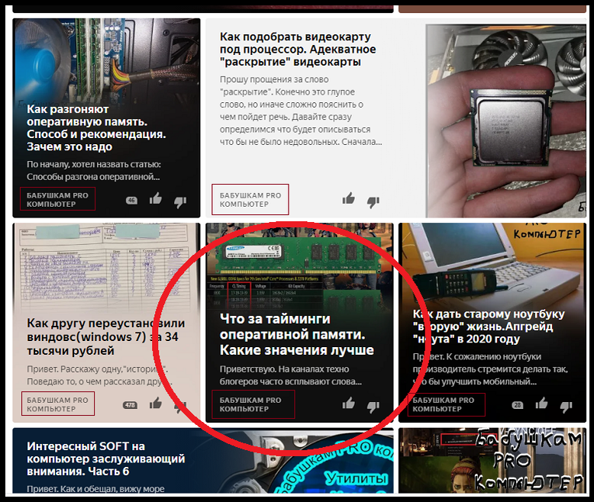Open the 46 comments on the RAM overclocking card
Viewport: 594px width, 502px height.
tap(131, 201)
